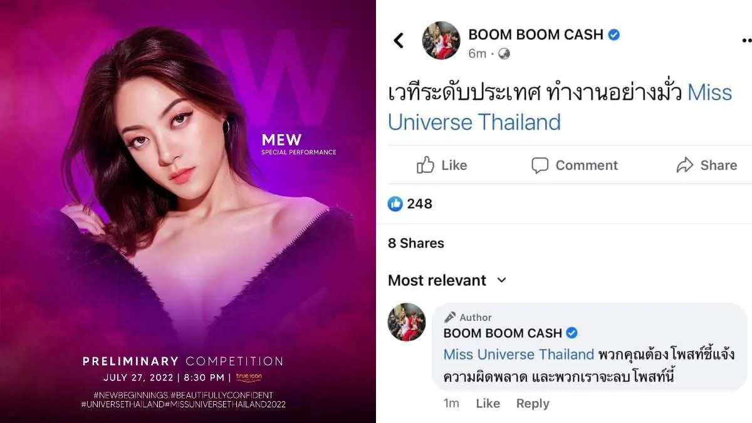Go back with the left chevron arrow

[399, 41]
